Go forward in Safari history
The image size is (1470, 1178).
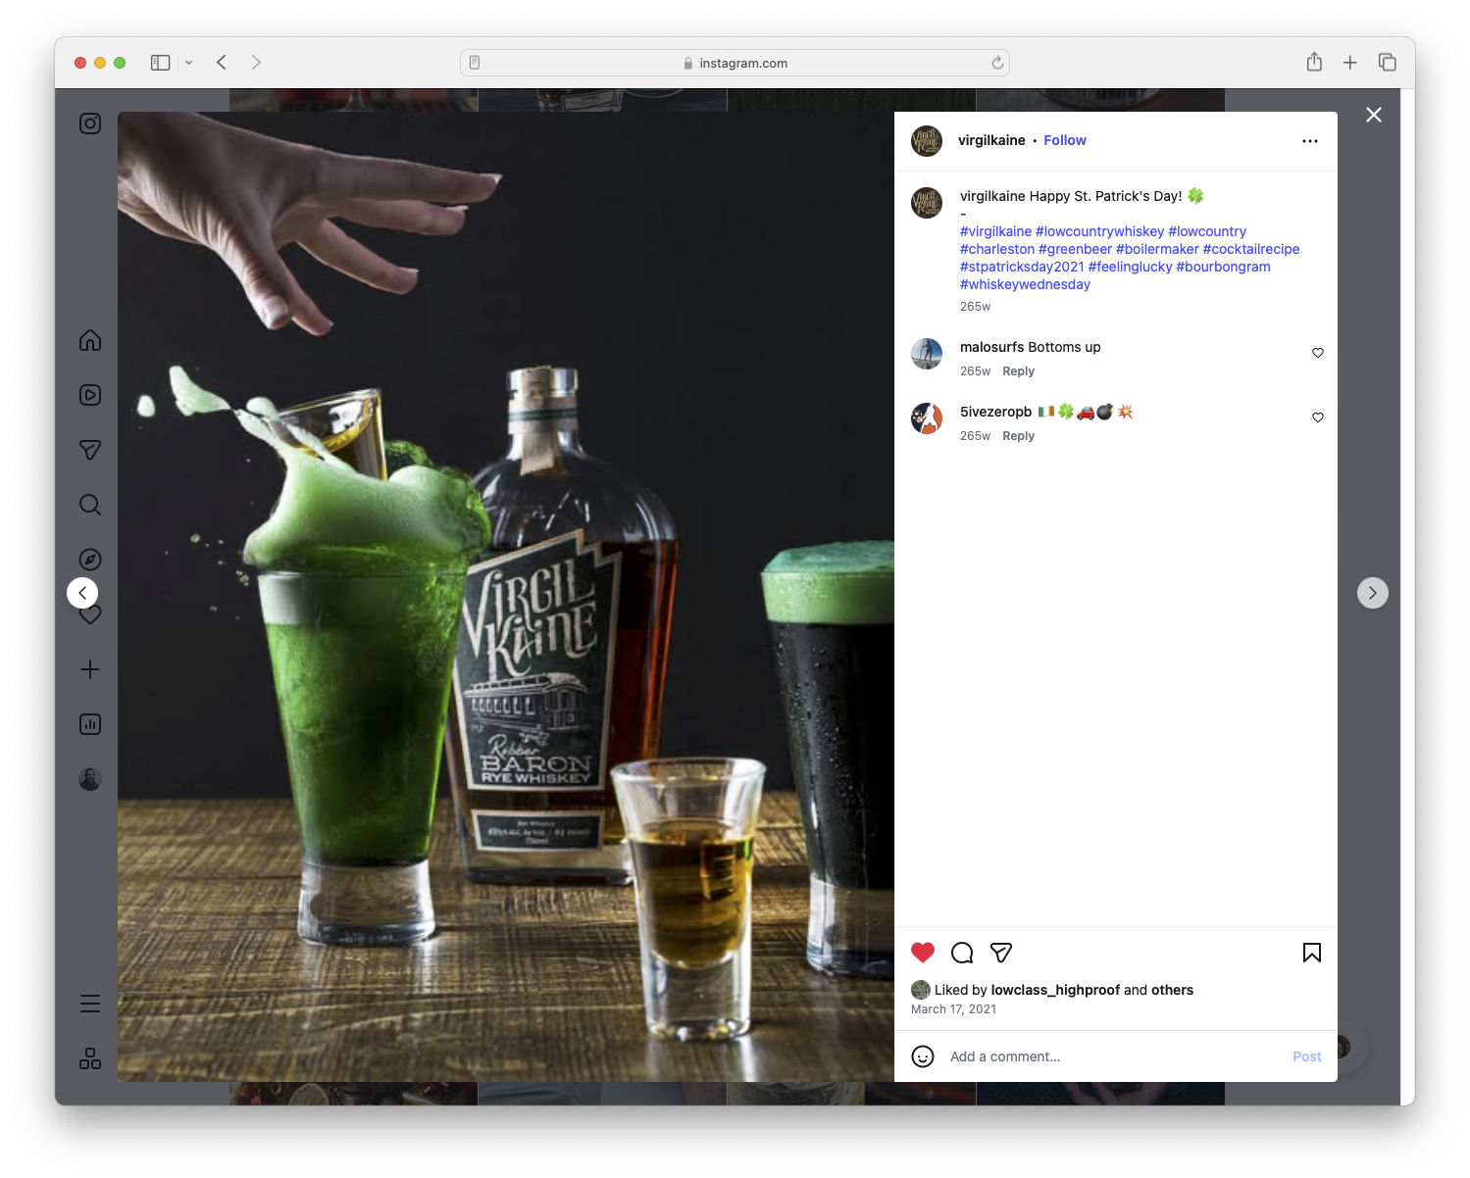pos(256,63)
